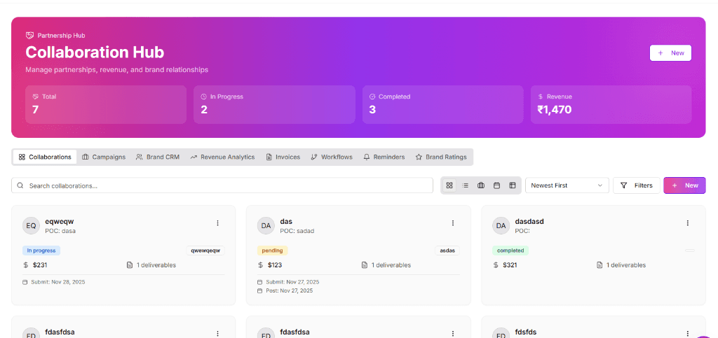Click the Search collaborations field
The image size is (718, 338).
click(222, 185)
